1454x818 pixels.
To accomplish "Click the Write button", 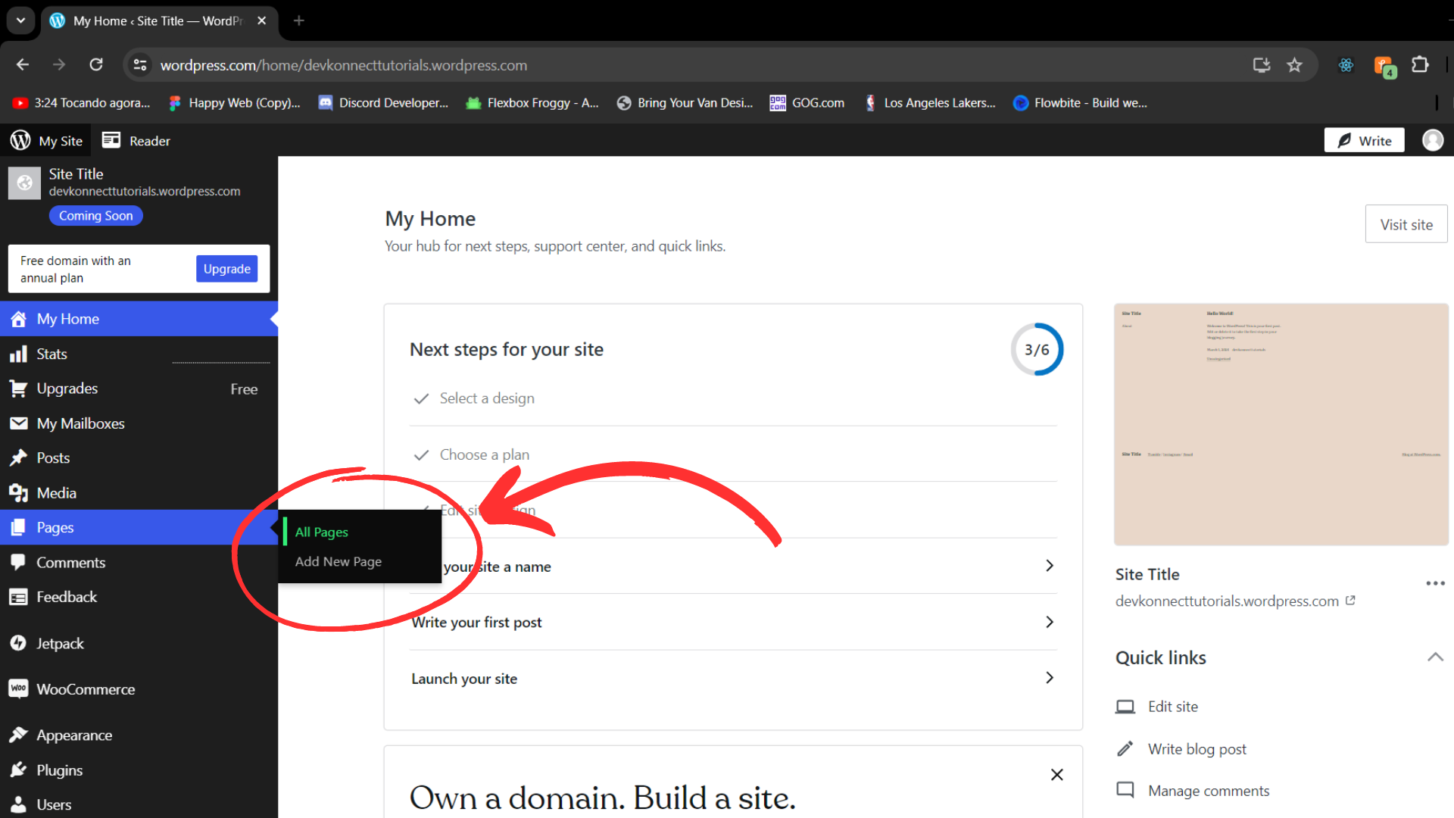I will click(1364, 140).
